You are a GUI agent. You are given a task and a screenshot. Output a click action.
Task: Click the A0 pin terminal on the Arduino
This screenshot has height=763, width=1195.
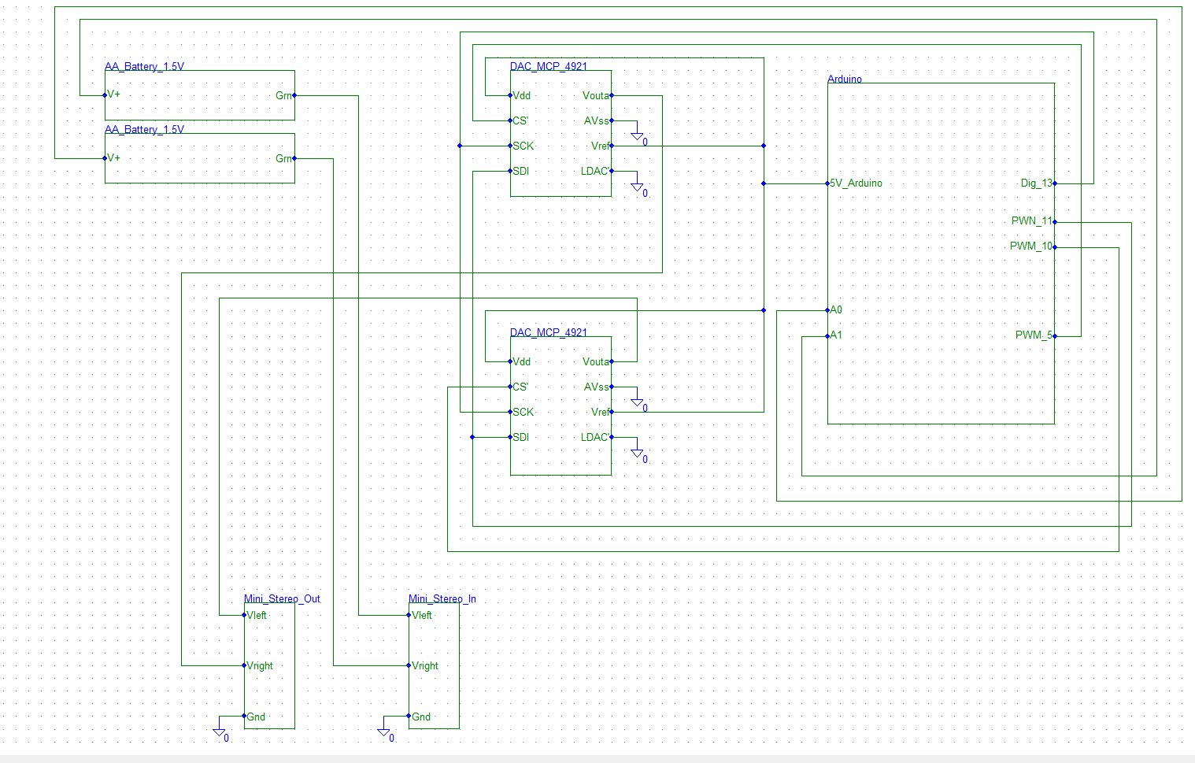[x=827, y=309]
